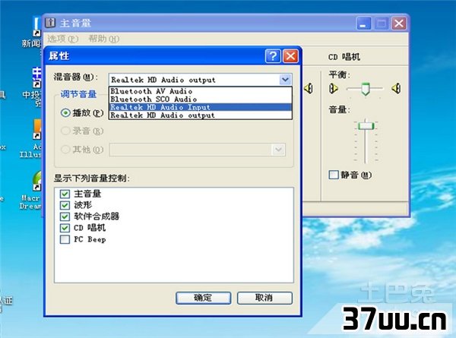Image resolution: width=456 pixels, height=338 pixels.
Task: Select the 录音 radio button
Action: [x=65, y=131]
